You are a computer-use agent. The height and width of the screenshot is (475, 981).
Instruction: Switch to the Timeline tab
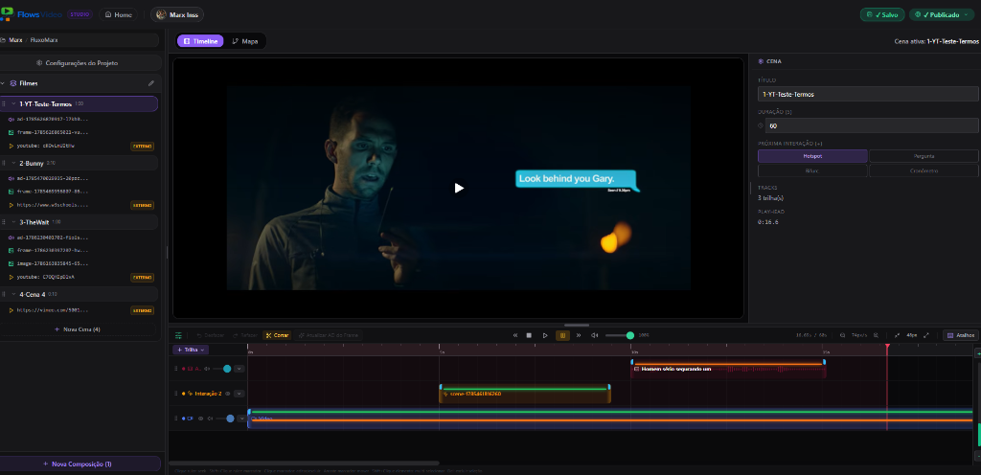(x=200, y=40)
